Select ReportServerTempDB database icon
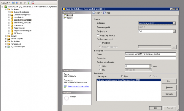184x111 pixels. (x=12, y=31)
